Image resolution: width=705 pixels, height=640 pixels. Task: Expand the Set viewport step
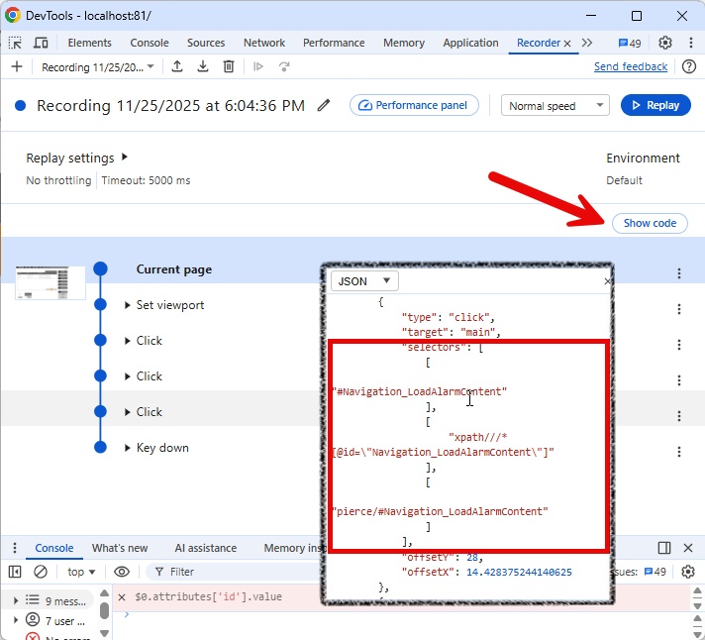(128, 305)
